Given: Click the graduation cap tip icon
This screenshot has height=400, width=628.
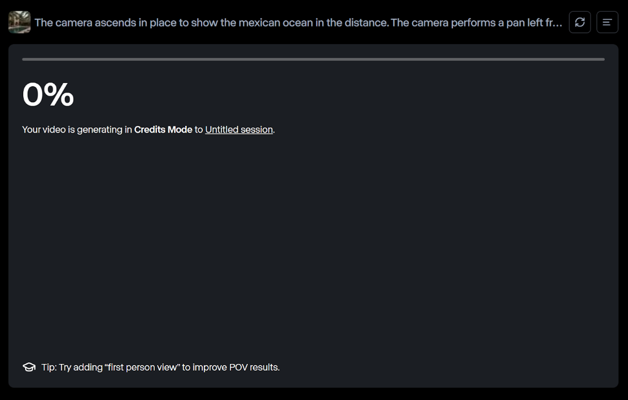Looking at the screenshot, I should click(29, 367).
